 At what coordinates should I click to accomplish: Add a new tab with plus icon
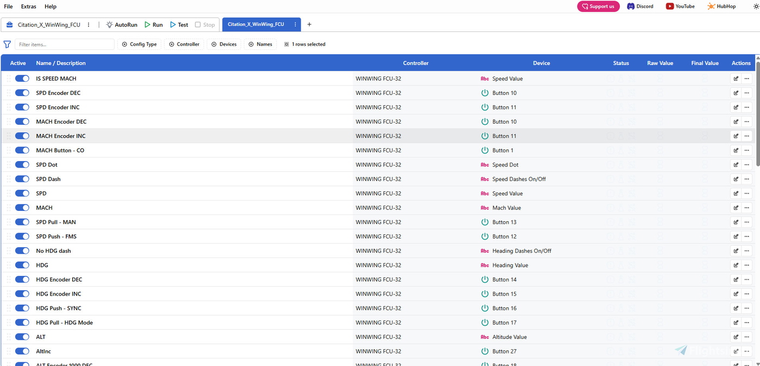point(309,24)
